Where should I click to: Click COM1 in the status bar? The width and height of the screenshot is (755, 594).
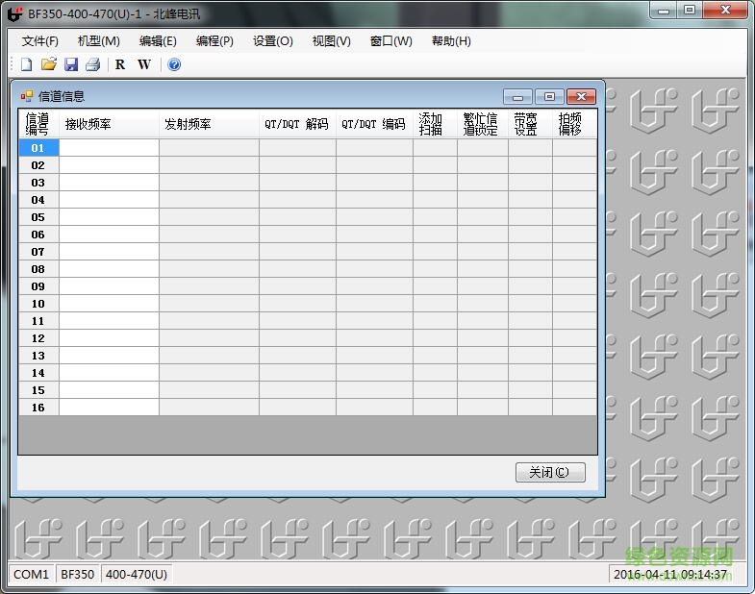point(32,574)
